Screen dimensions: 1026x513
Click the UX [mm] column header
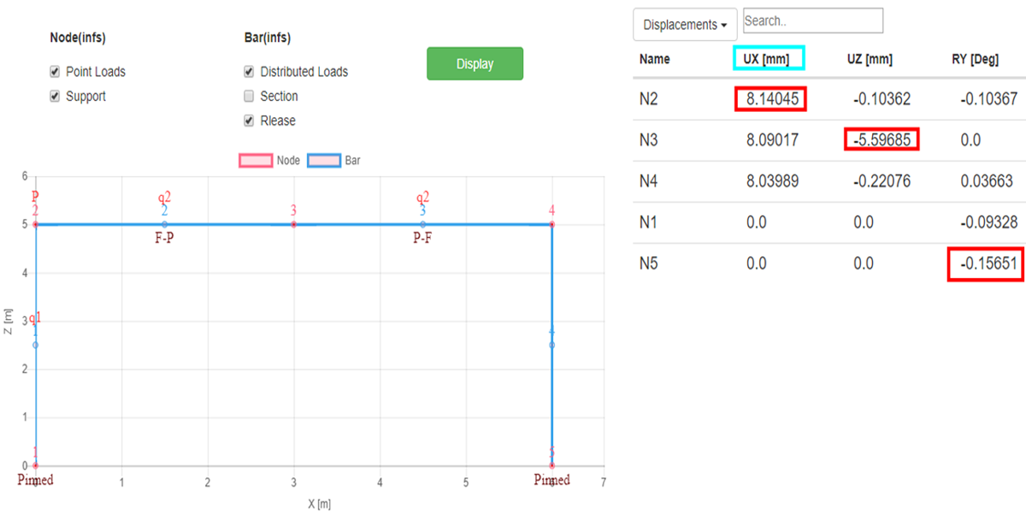769,59
